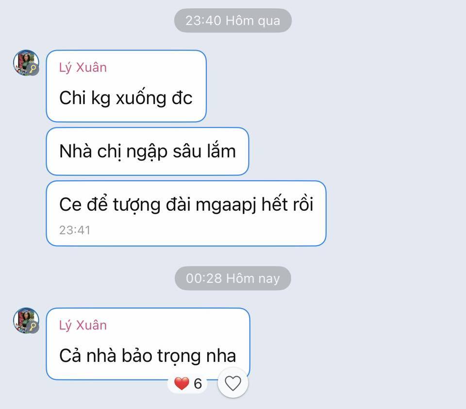This screenshot has width=466, height=409.
Task: Tap key badge on the top avatar
Action: tap(33, 69)
